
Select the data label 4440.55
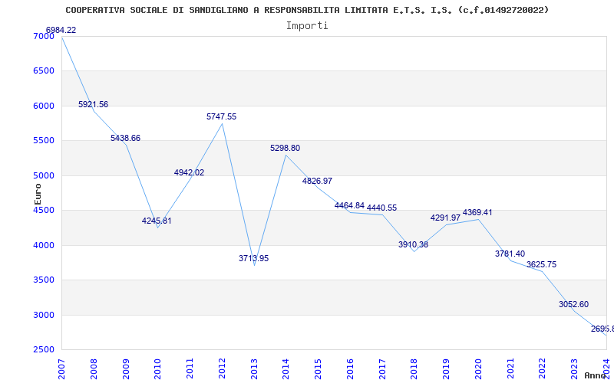coord(381,208)
